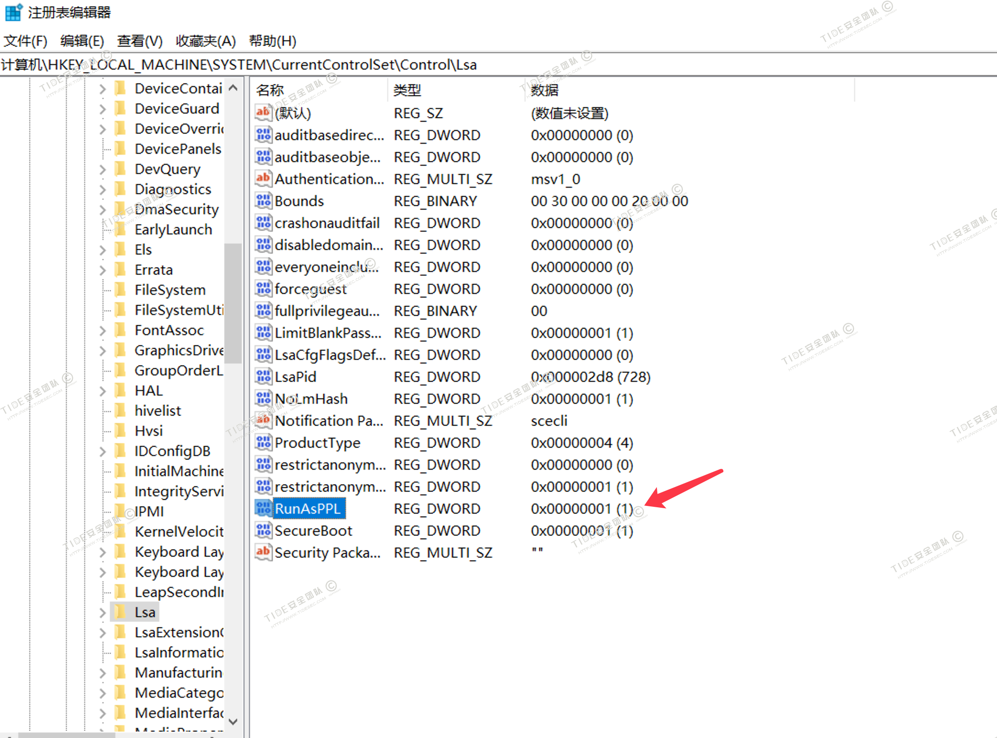Image resolution: width=997 pixels, height=738 pixels.
Task: Click the SecureBoot binary value icon
Action: click(264, 530)
